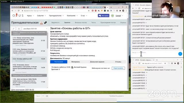Click the pencil edit icon above the module list
This screenshot has width=184, height=103.
(14, 29)
